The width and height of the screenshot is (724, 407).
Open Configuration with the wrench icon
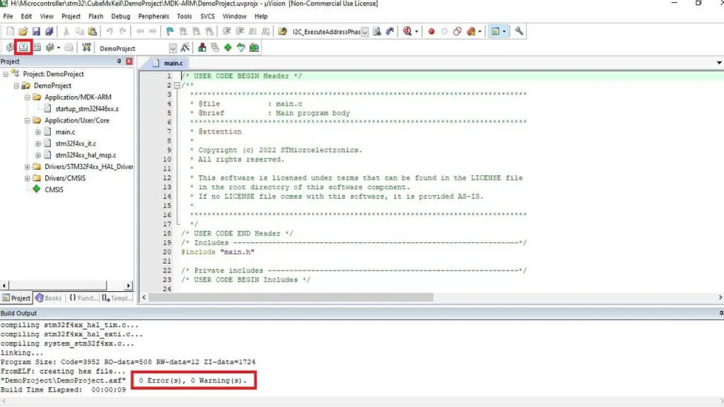click(x=519, y=31)
